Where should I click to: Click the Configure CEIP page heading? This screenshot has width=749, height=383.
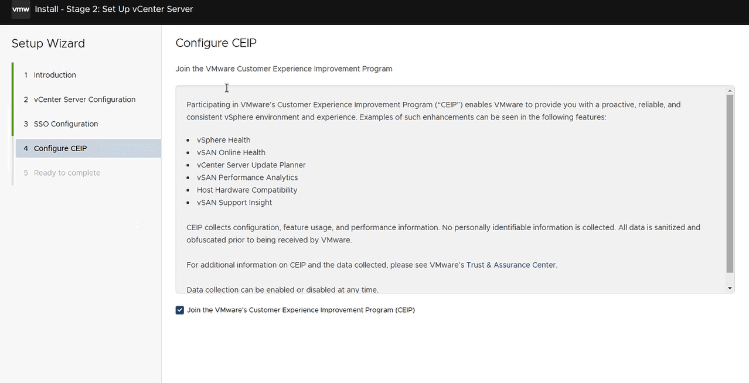(216, 43)
